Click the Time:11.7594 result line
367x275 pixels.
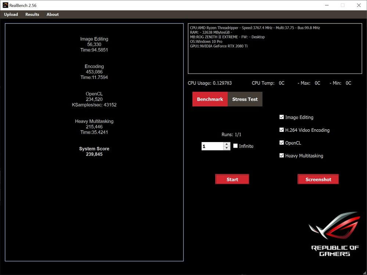tap(94, 77)
